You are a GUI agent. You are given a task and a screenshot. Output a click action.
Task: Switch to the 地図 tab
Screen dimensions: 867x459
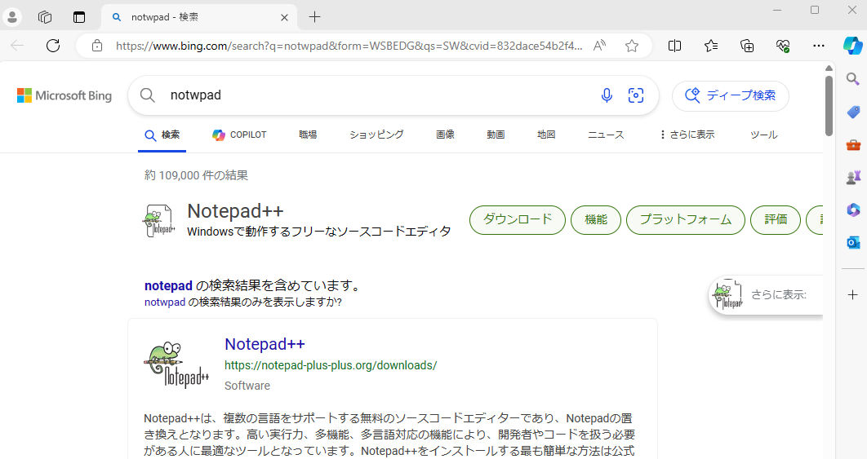tap(546, 135)
